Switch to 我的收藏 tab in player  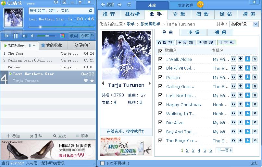coord(53,45)
